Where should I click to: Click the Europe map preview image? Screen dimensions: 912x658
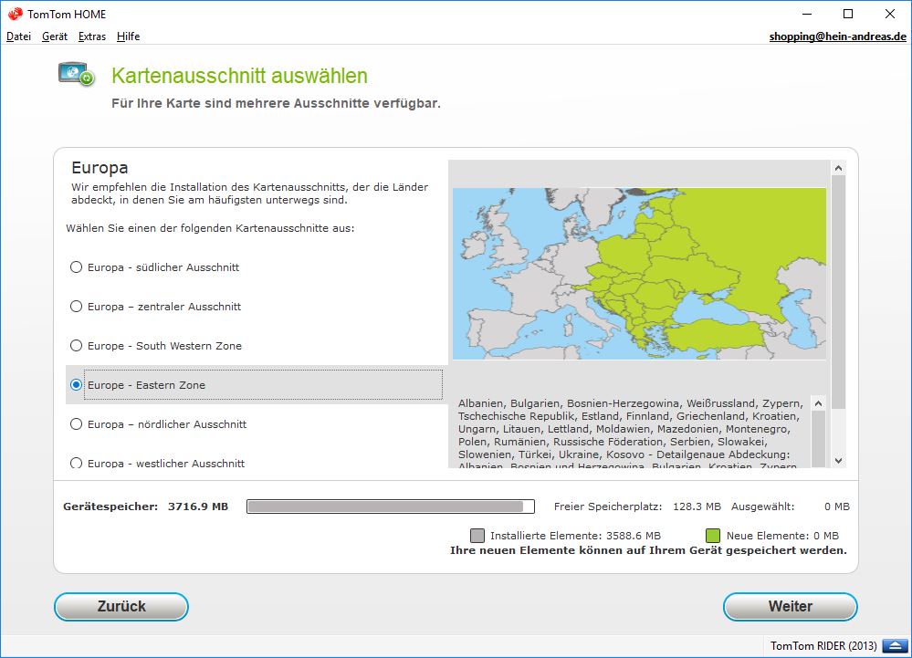[639, 273]
